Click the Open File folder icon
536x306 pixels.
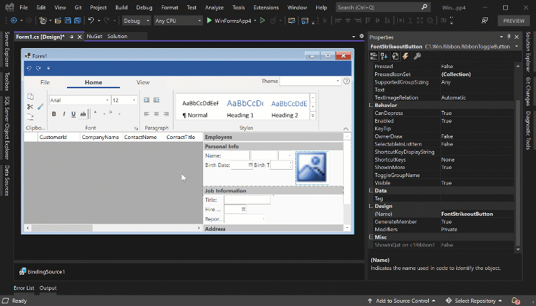[x=58, y=21]
